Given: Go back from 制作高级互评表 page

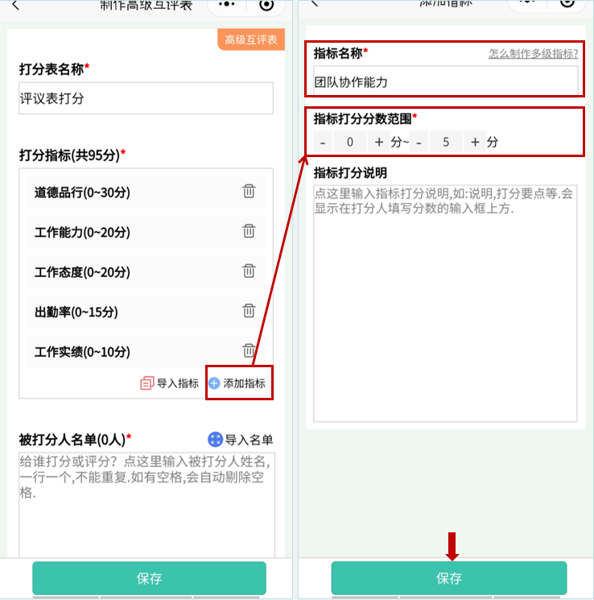Looking at the screenshot, I should [x=15, y=5].
